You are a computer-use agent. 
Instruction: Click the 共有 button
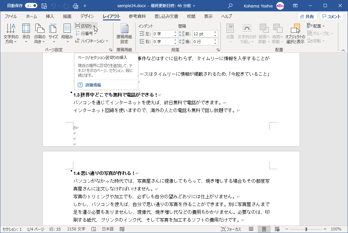307,16
